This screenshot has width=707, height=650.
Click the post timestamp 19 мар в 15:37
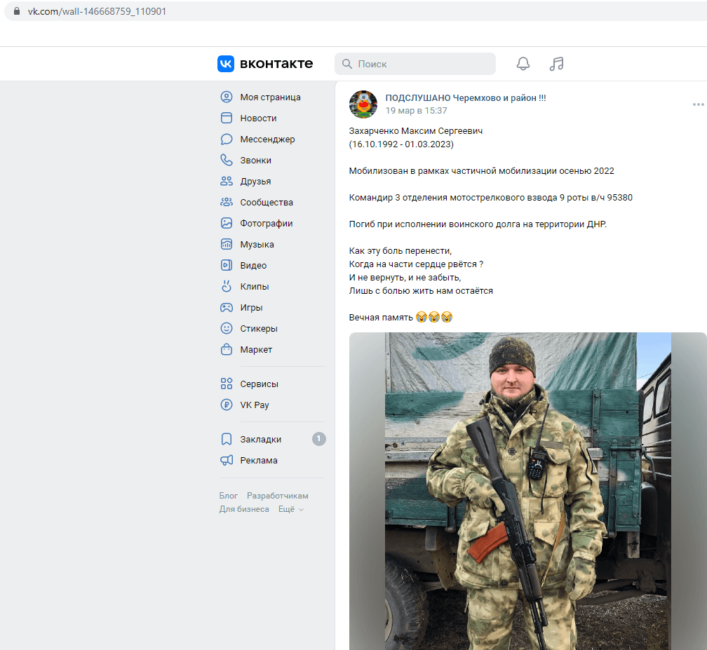(x=416, y=111)
